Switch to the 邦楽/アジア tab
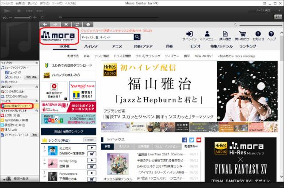This screenshot has height=188, width=284. (143, 46)
